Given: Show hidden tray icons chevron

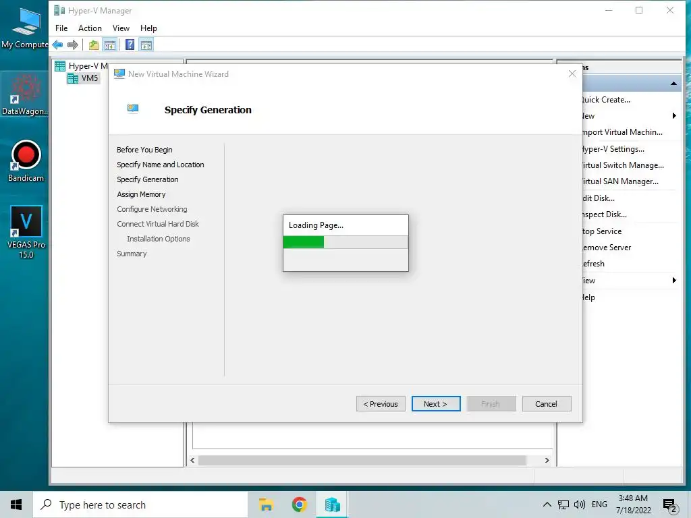Looking at the screenshot, I should pos(547,505).
